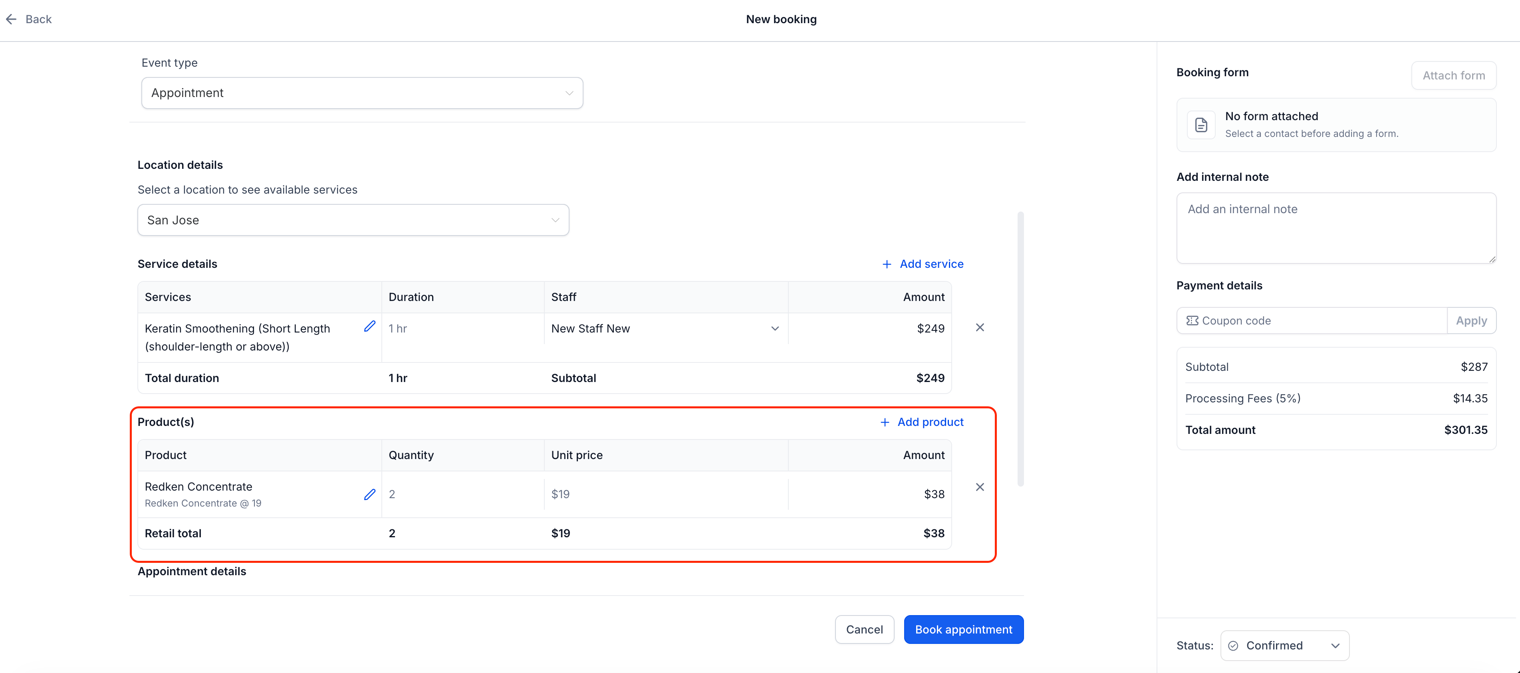This screenshot has width=1520, height=673.
Task: Click the coupon ticket icon
Action: (x=1192, y=320)
